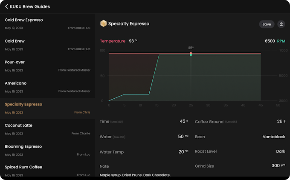
Task: Change the Roast Level value Dark
Action: click(x=281, y=151)
